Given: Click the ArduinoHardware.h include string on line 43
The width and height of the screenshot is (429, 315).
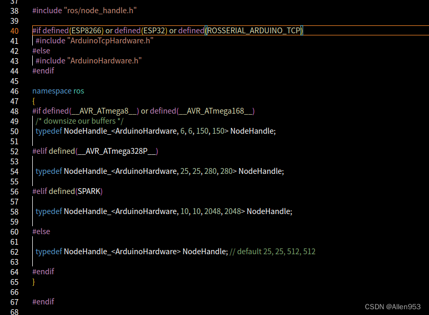Looking at the screenshot, I should coord(103,60).
